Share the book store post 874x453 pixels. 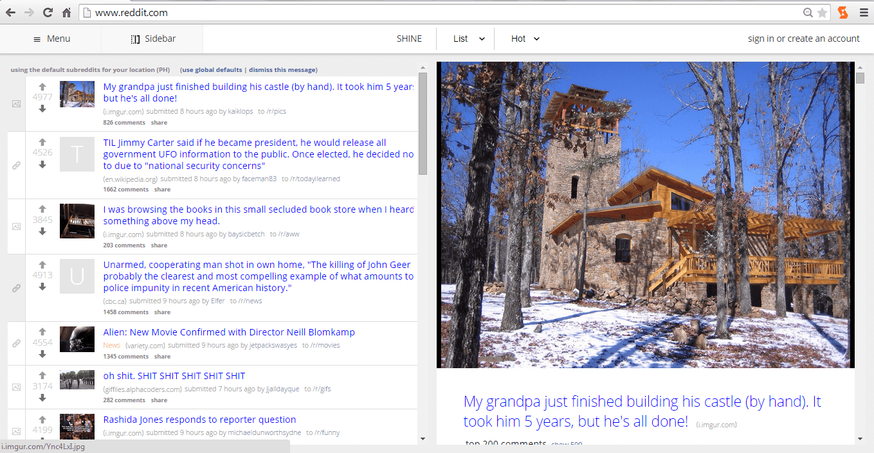point(159,245)
